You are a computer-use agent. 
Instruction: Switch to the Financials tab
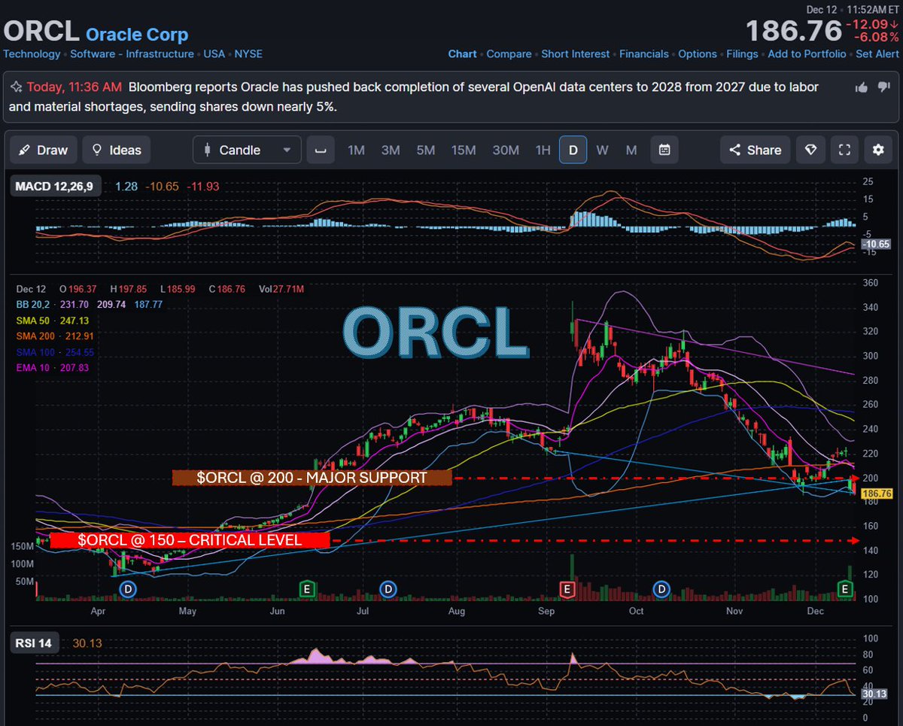[644, 53]
